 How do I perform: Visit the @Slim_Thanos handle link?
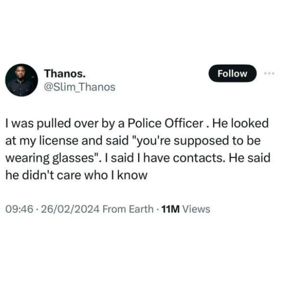pos(80,87)
